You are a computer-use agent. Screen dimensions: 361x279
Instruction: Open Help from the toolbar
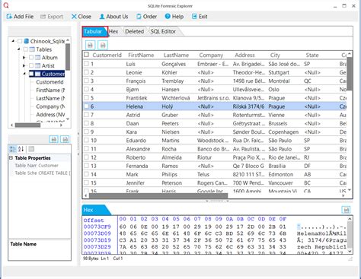tap(174, 17)
